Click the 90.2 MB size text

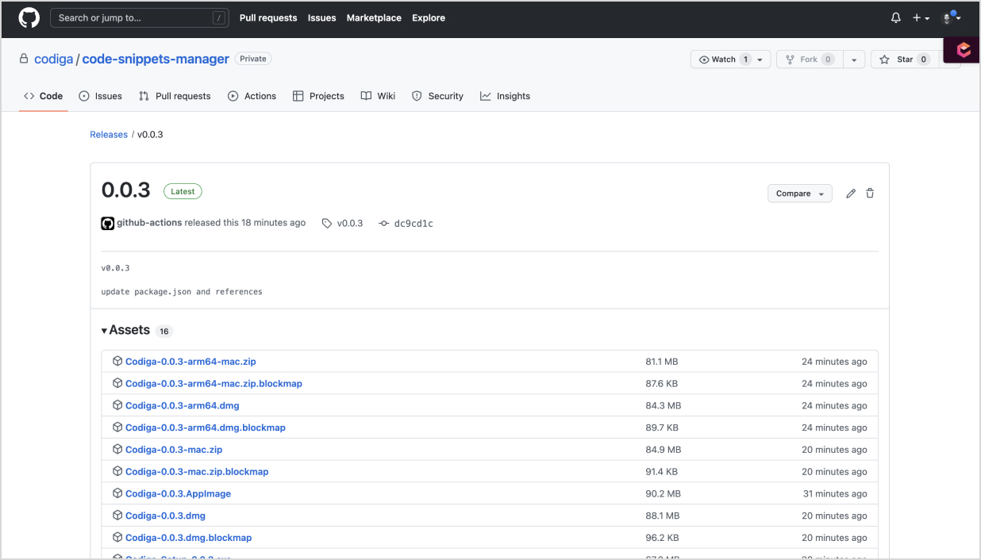[x=664, y=493]
